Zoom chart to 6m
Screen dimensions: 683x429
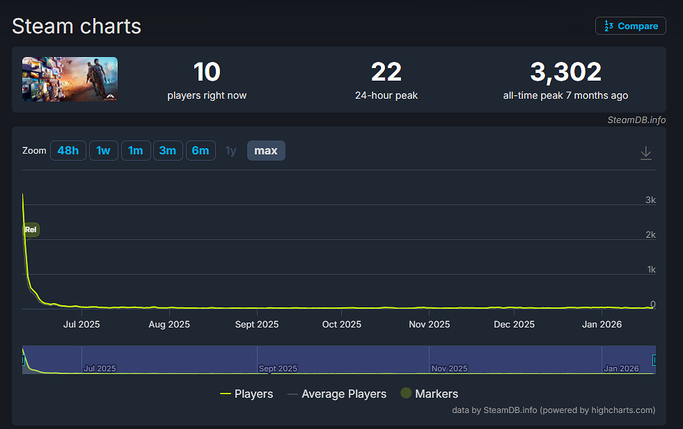(x=200, y=151)
